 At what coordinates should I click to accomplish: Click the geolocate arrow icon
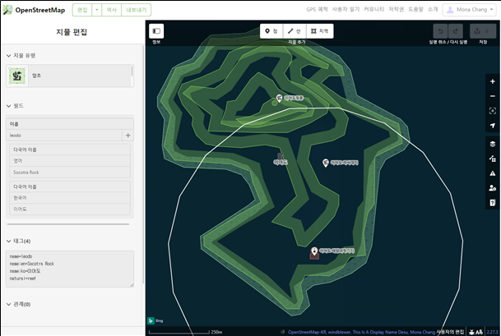(493, 126)
